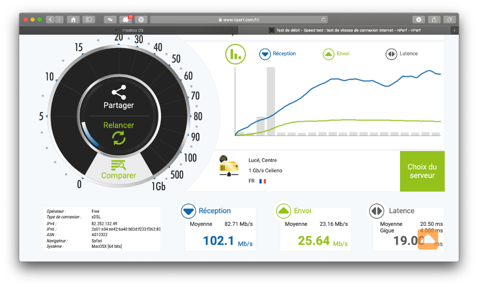This screenshot has height=287, width=478.
Task: Go to the Safari home page
Action: coord(73,20)
